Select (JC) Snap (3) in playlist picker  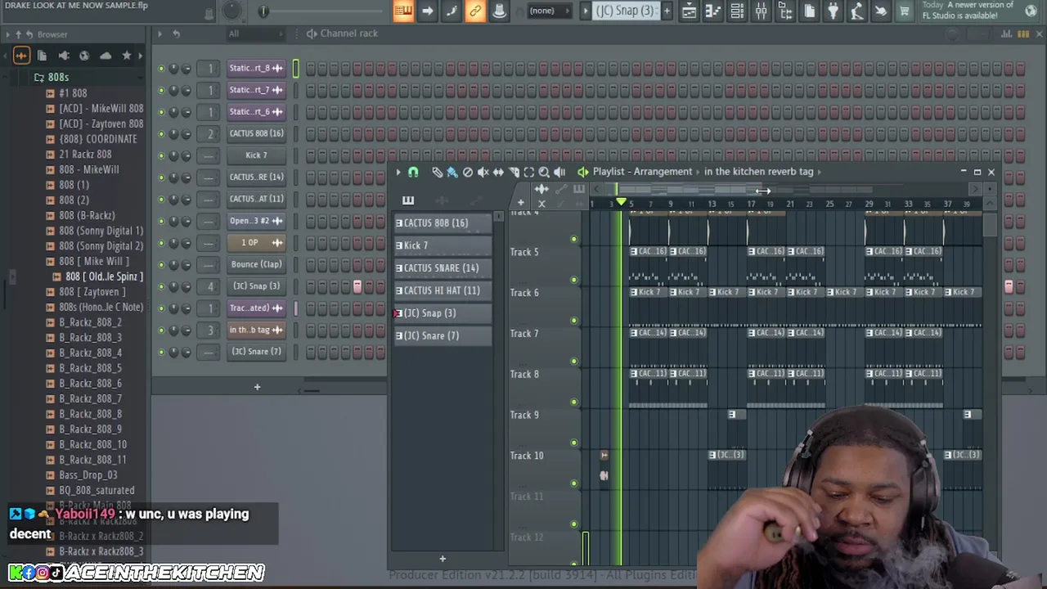[x=443, y=313]
